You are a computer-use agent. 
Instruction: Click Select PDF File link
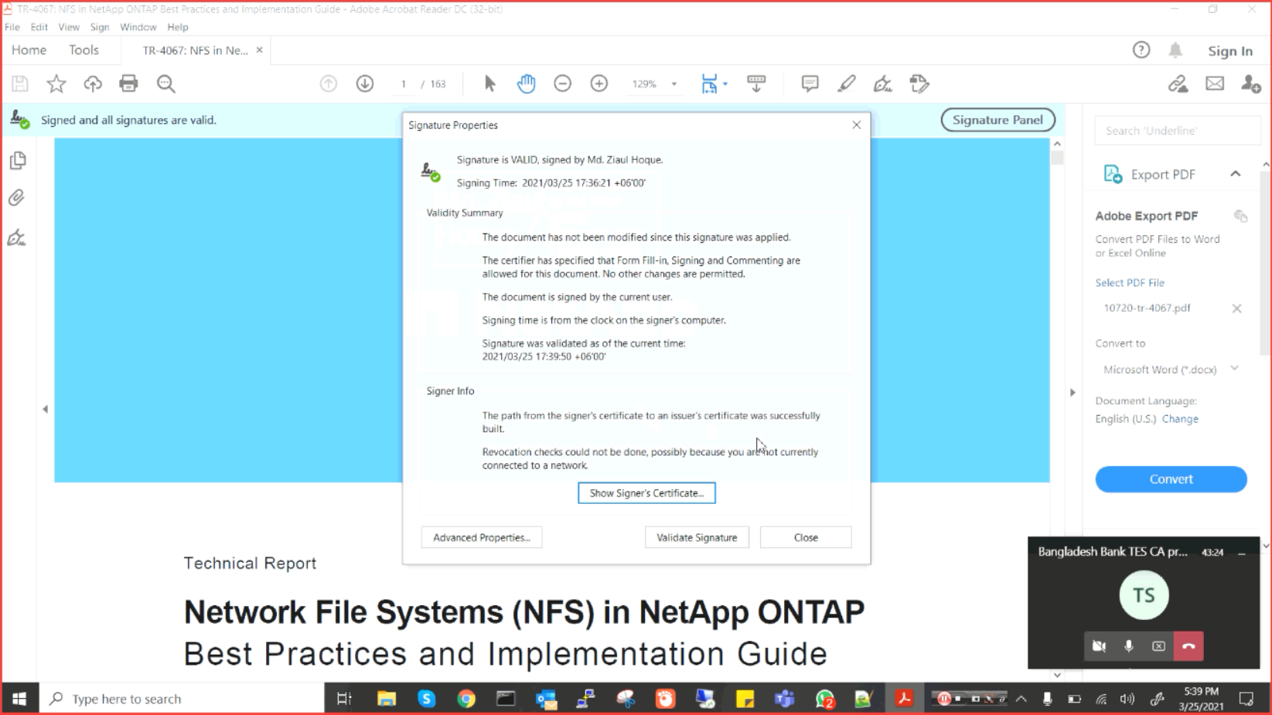[1130, 283]
